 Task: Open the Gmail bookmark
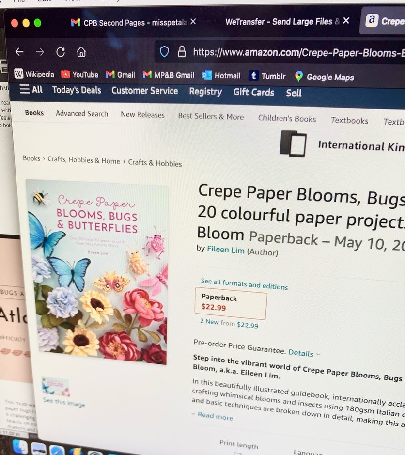(x=121, y=75)
